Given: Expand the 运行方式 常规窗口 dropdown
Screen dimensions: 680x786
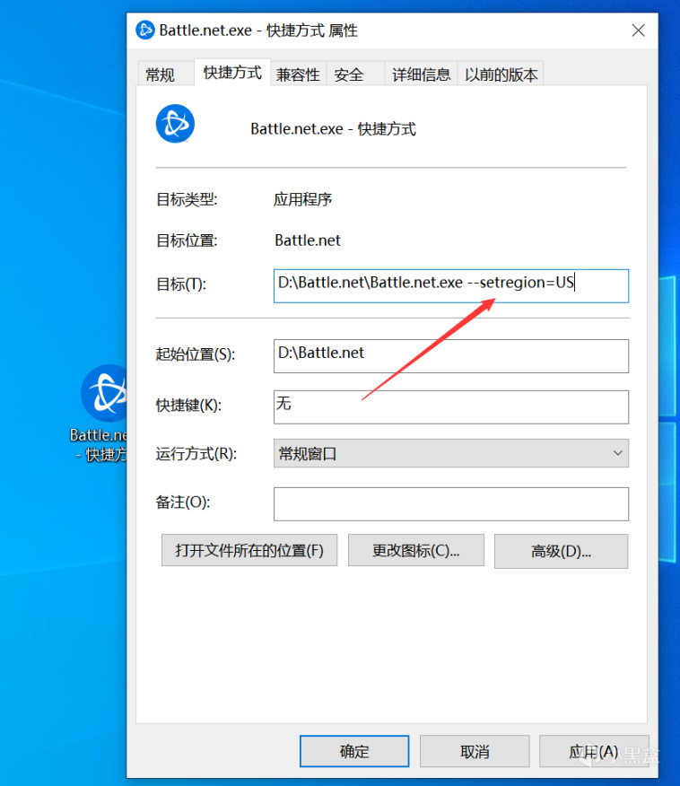Looking at the screenshot, I should click(x=451, y=453).
